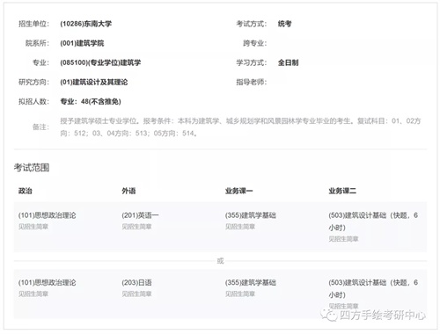Click (355)建筑学基础 in the 英语一 row
The height and width of the screenshot is (334, 440).
(x=251, y=215)
